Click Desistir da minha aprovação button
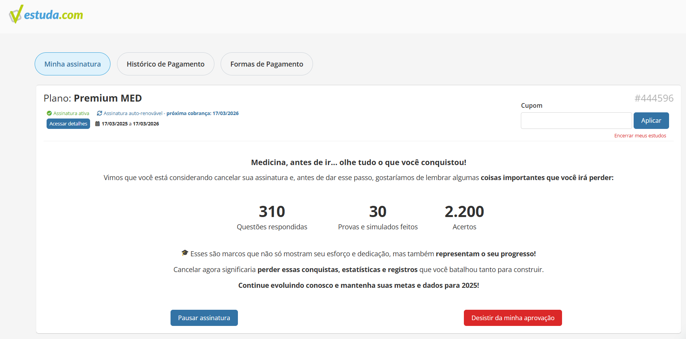The width and height of the screenshot is (686, 339). coord(513,318)
